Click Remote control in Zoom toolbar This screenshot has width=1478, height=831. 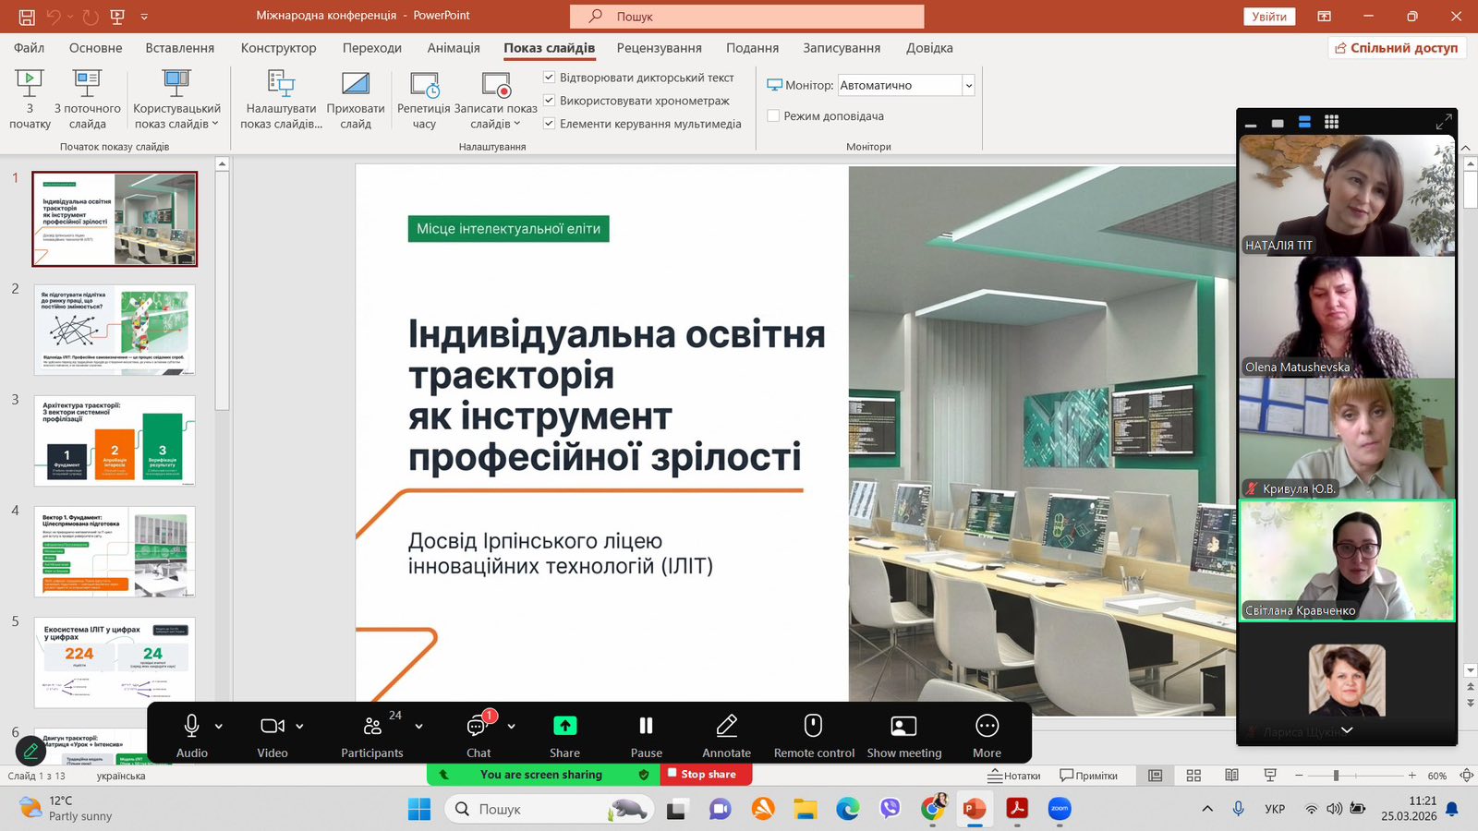tap(814, 735)
